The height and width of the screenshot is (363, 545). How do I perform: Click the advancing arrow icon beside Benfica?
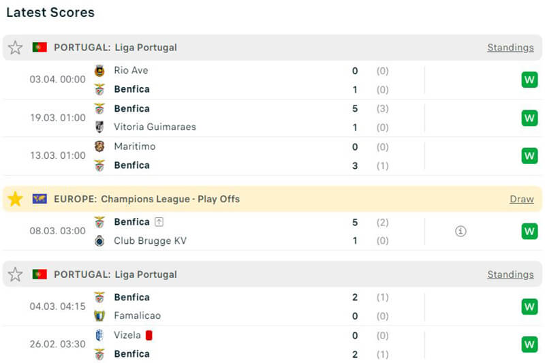coord(159,222)
